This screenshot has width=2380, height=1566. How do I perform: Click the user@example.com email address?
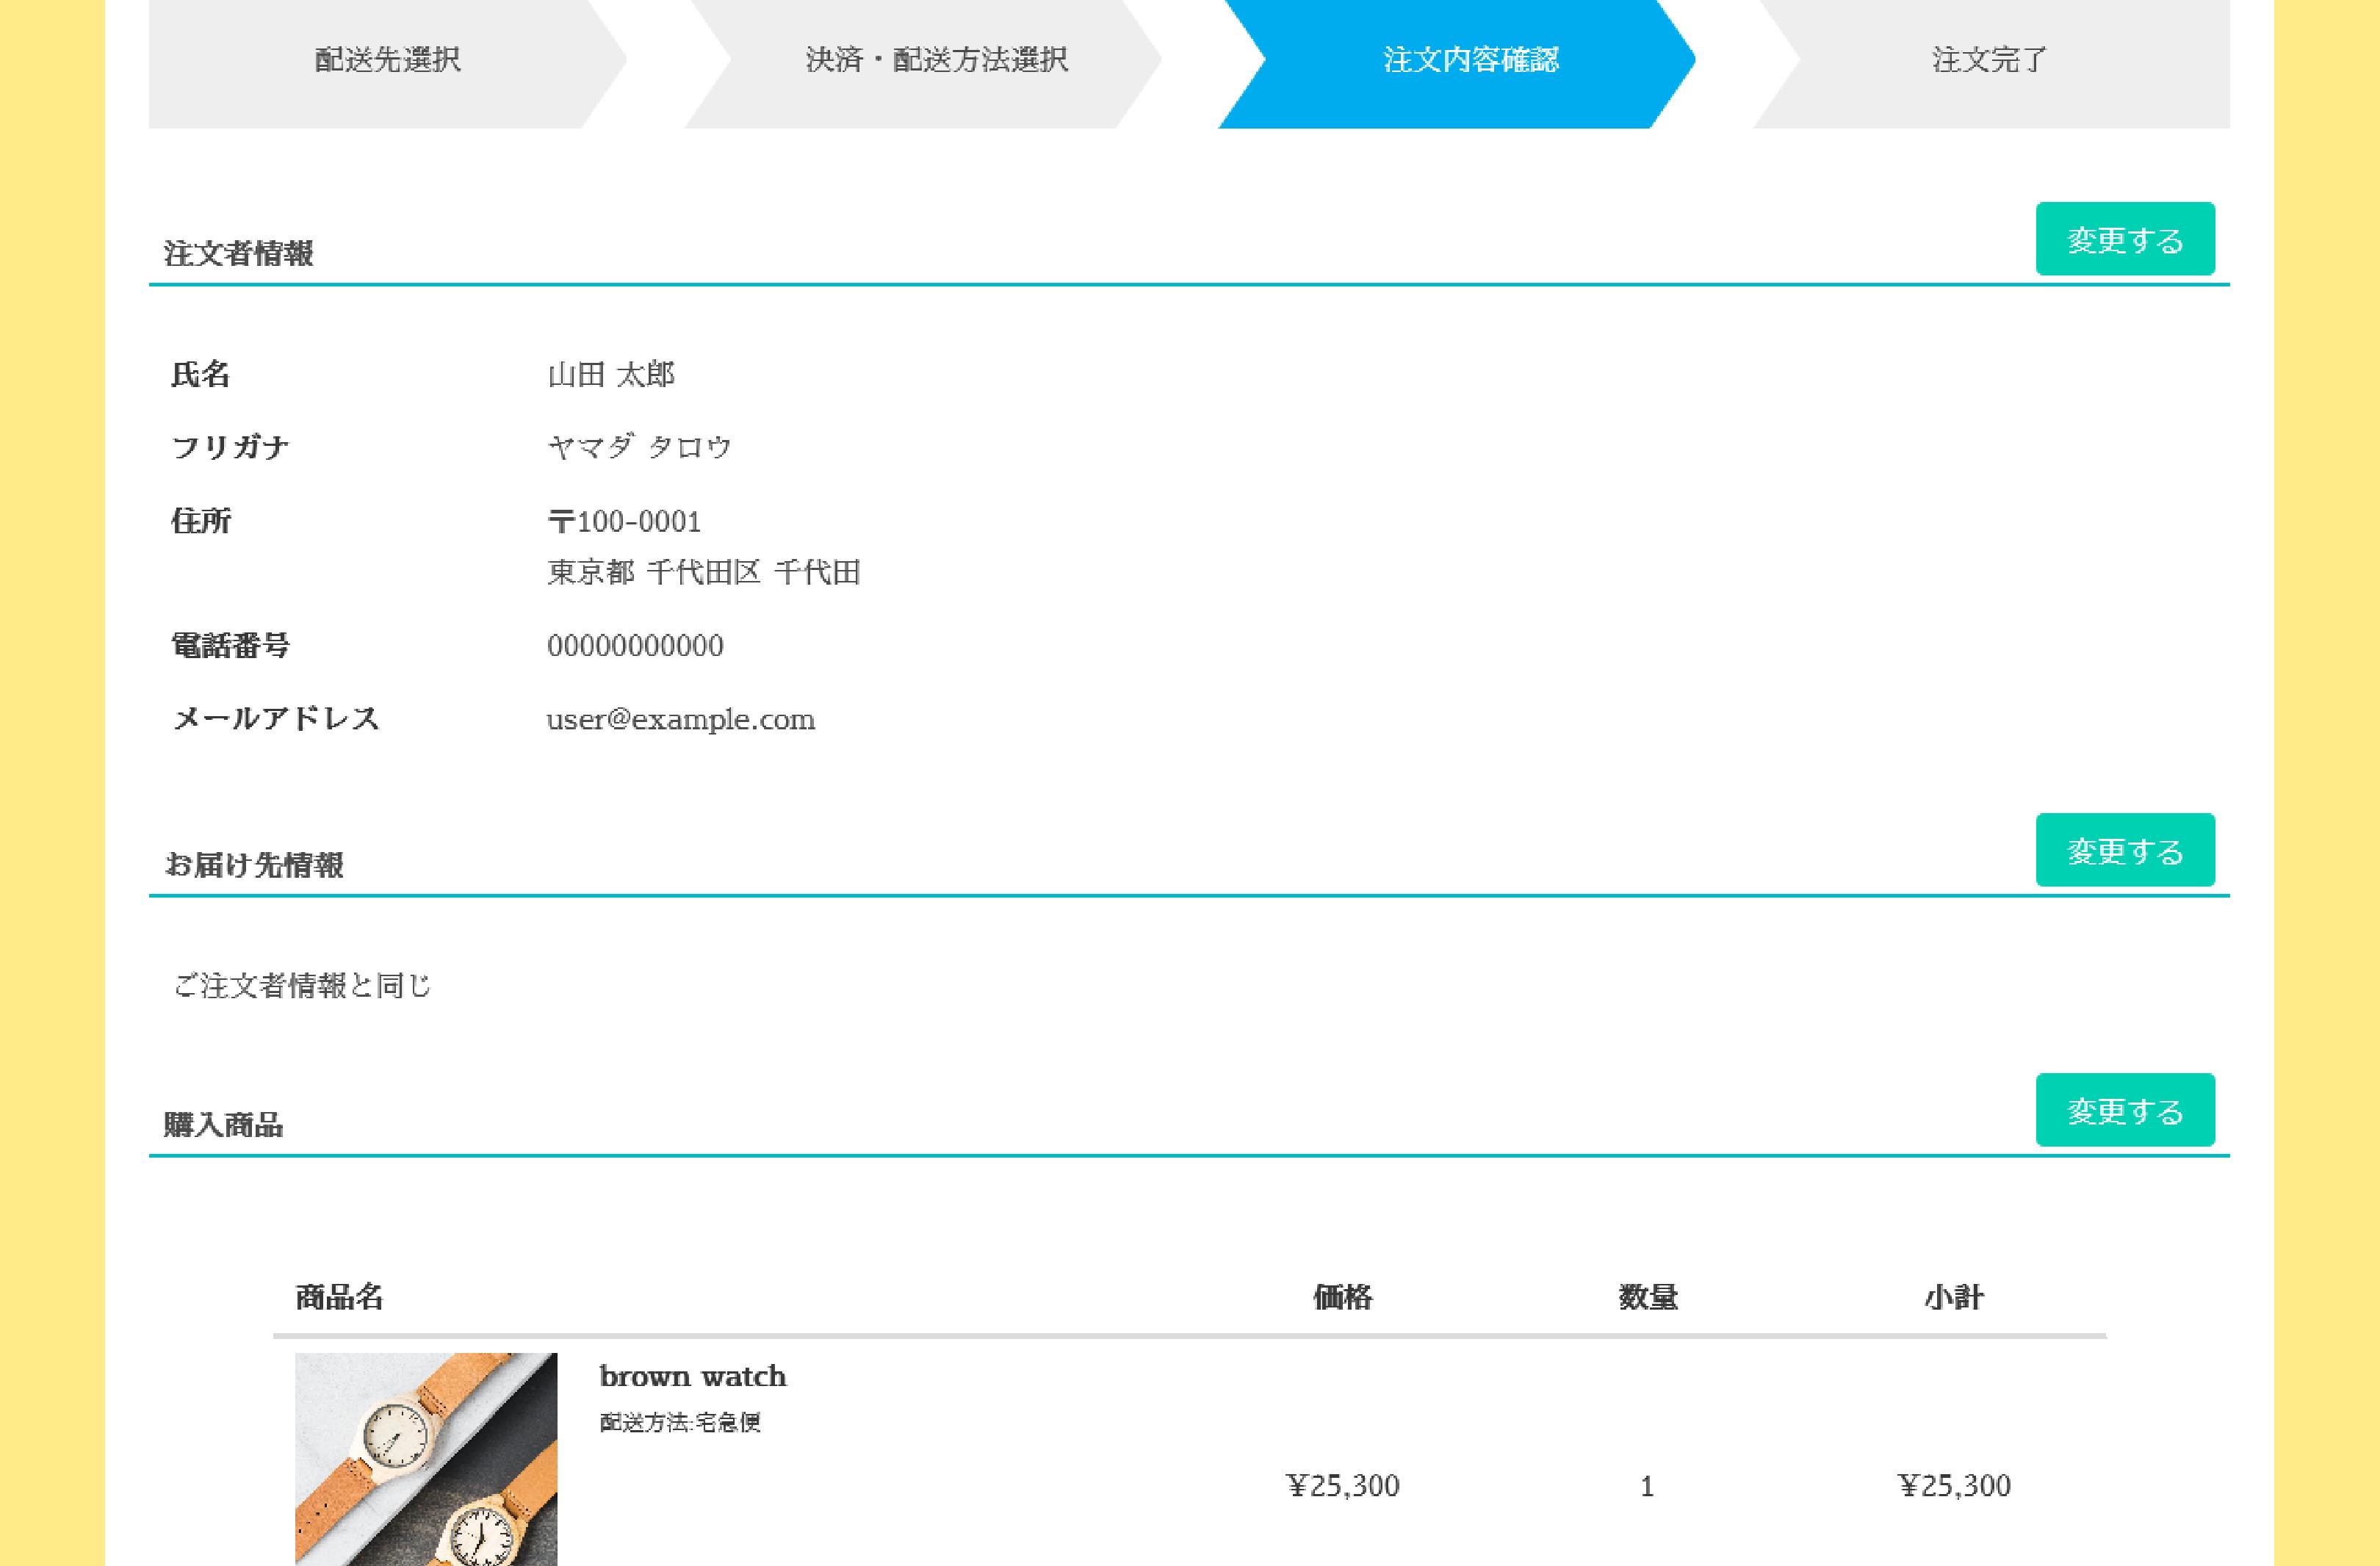tap(680, 720)
